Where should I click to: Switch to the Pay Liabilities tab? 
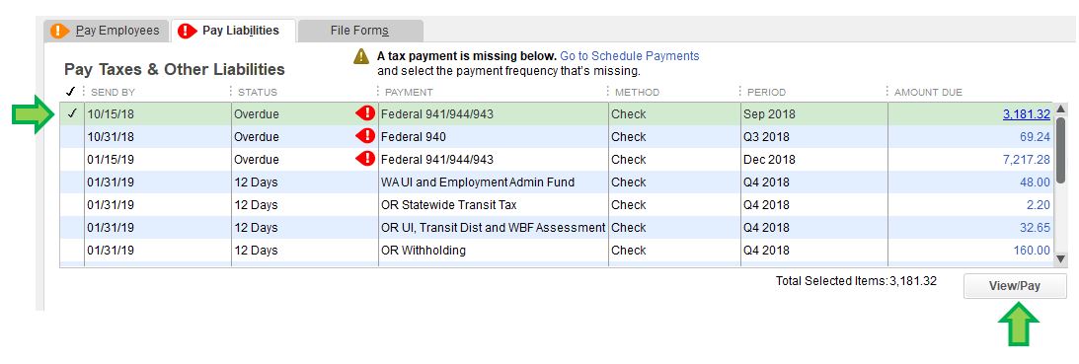point(233,31)
